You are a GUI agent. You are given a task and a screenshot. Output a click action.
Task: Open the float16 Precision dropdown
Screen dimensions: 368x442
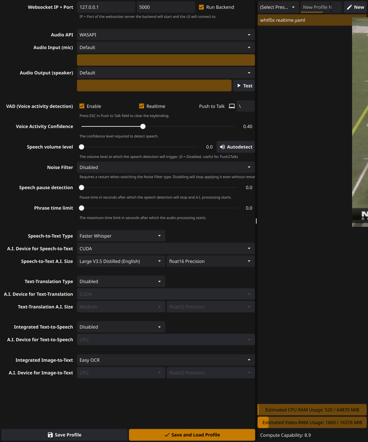(210, 261)
